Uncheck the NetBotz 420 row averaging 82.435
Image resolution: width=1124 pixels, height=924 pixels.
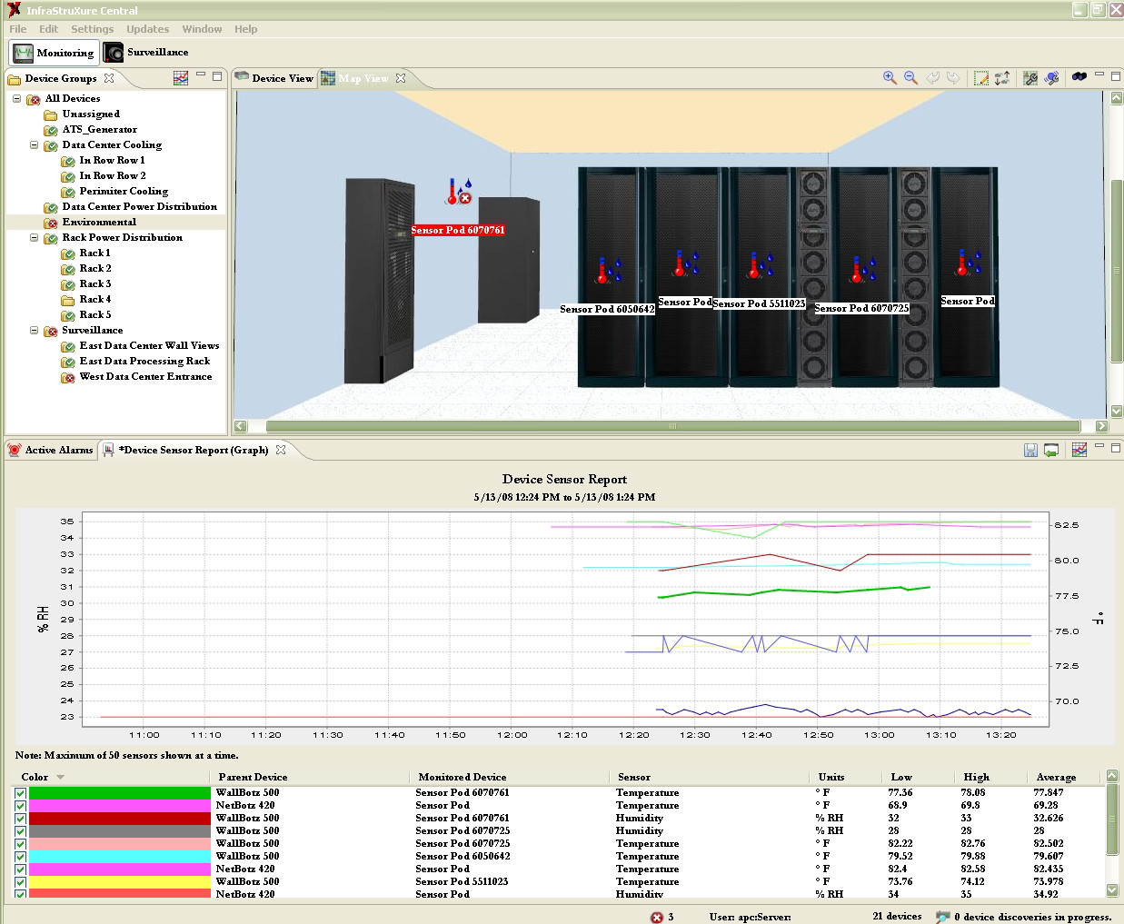(x=20, y=869)
